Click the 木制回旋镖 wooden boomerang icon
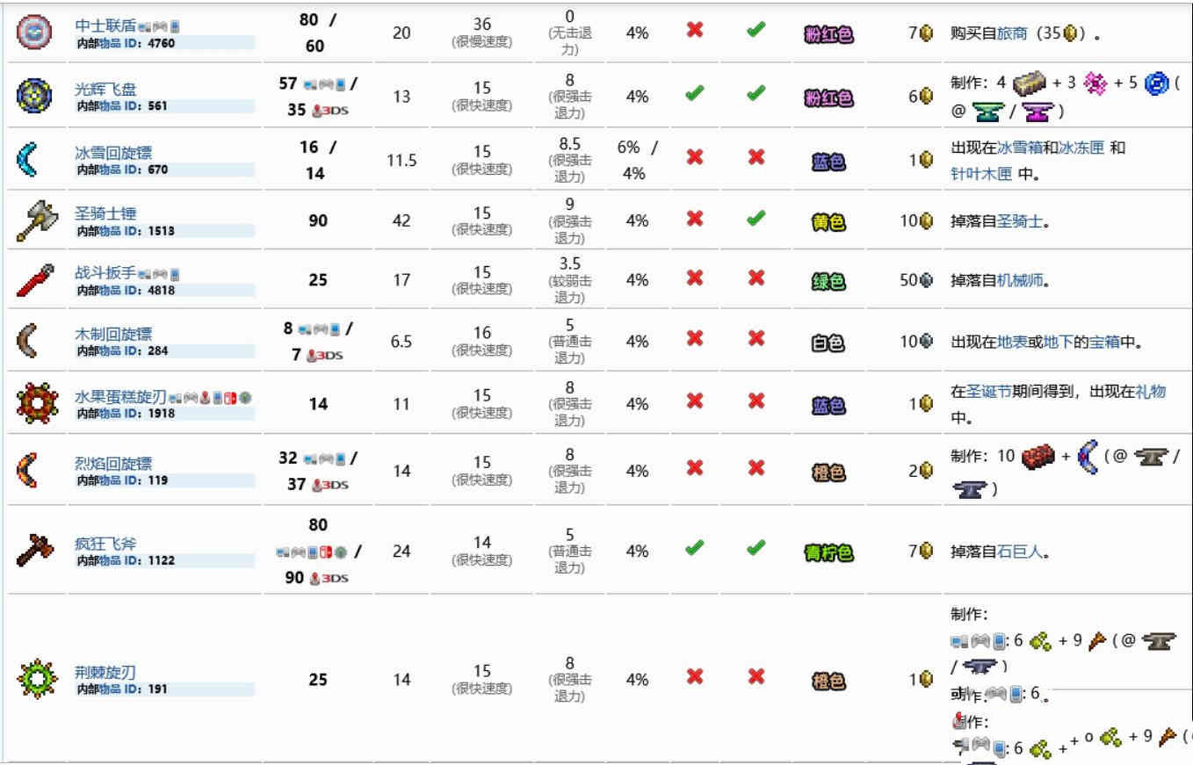This screenshot has height=765, width=1193. pyautogui.click(x=33, y=341)
